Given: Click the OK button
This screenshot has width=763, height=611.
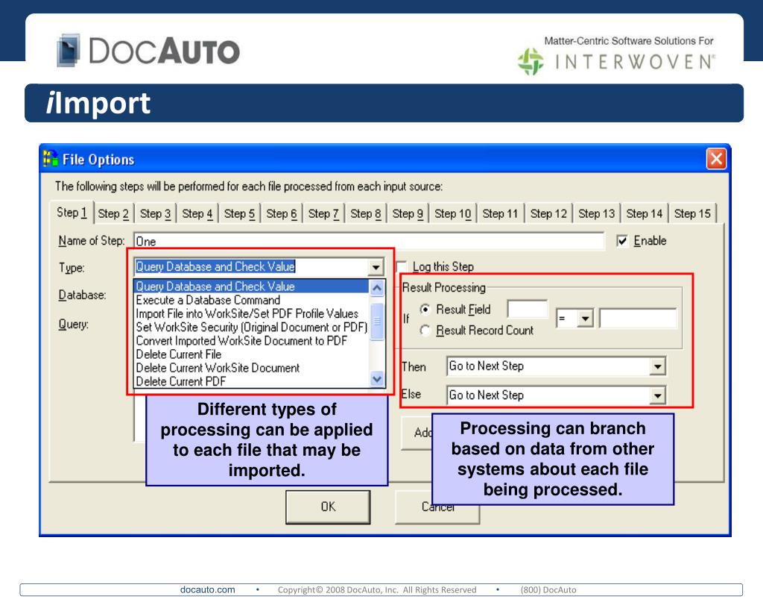Looking at the screenshot, I should click(x=328, y=507).
